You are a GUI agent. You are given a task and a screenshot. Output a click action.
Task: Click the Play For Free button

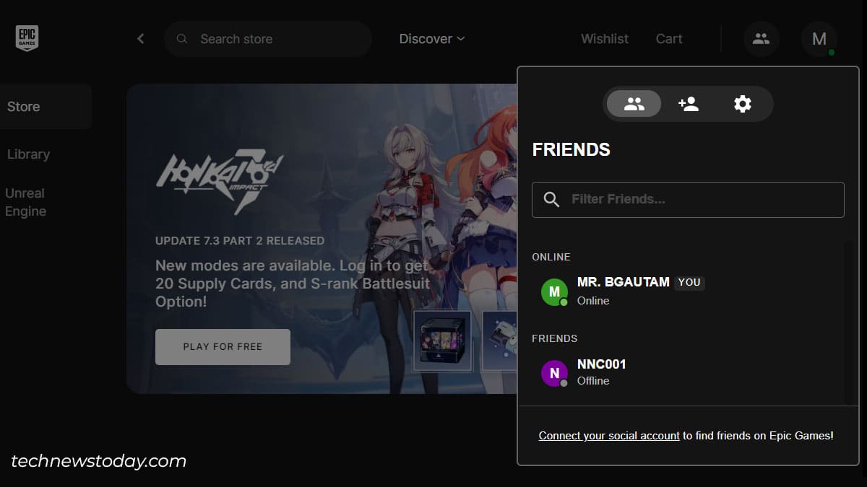[223, 346]
